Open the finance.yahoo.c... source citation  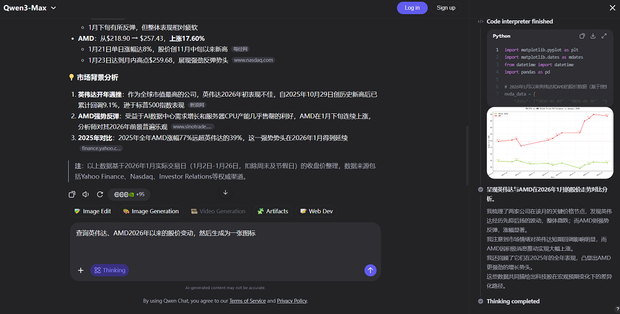(x=101, y=149)
